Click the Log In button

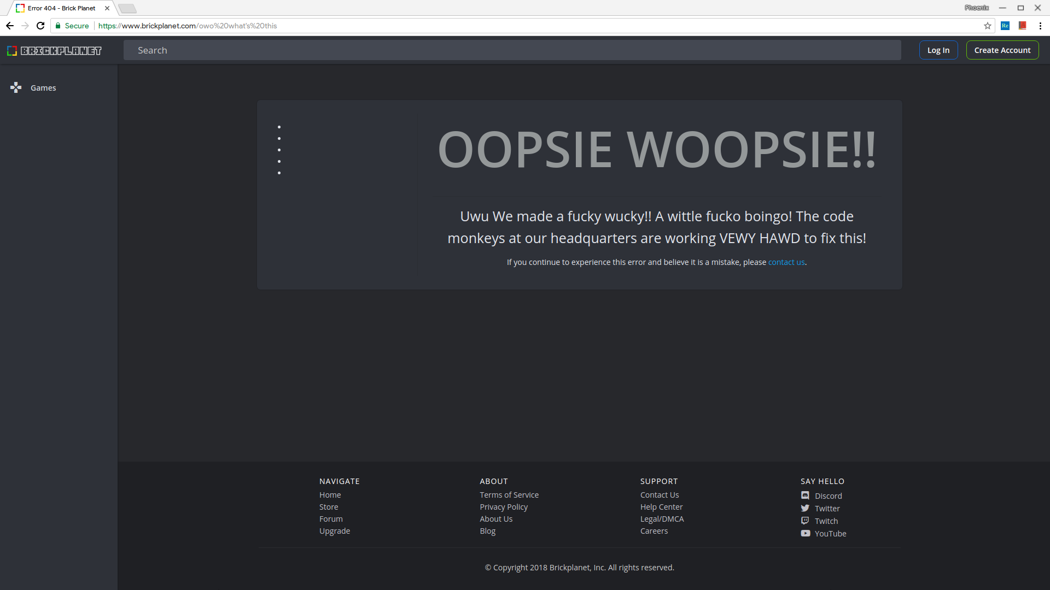[x=937, y=50]
